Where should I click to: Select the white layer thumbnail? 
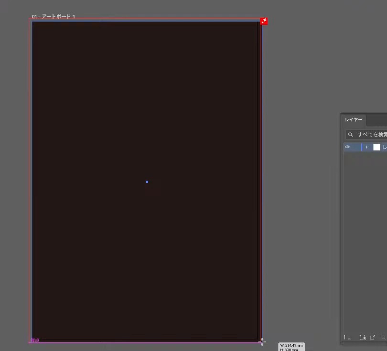click(376, 147)
